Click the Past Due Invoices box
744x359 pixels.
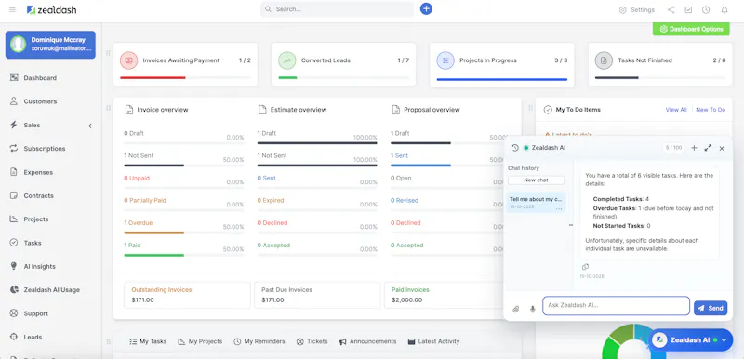coord(317,295)
